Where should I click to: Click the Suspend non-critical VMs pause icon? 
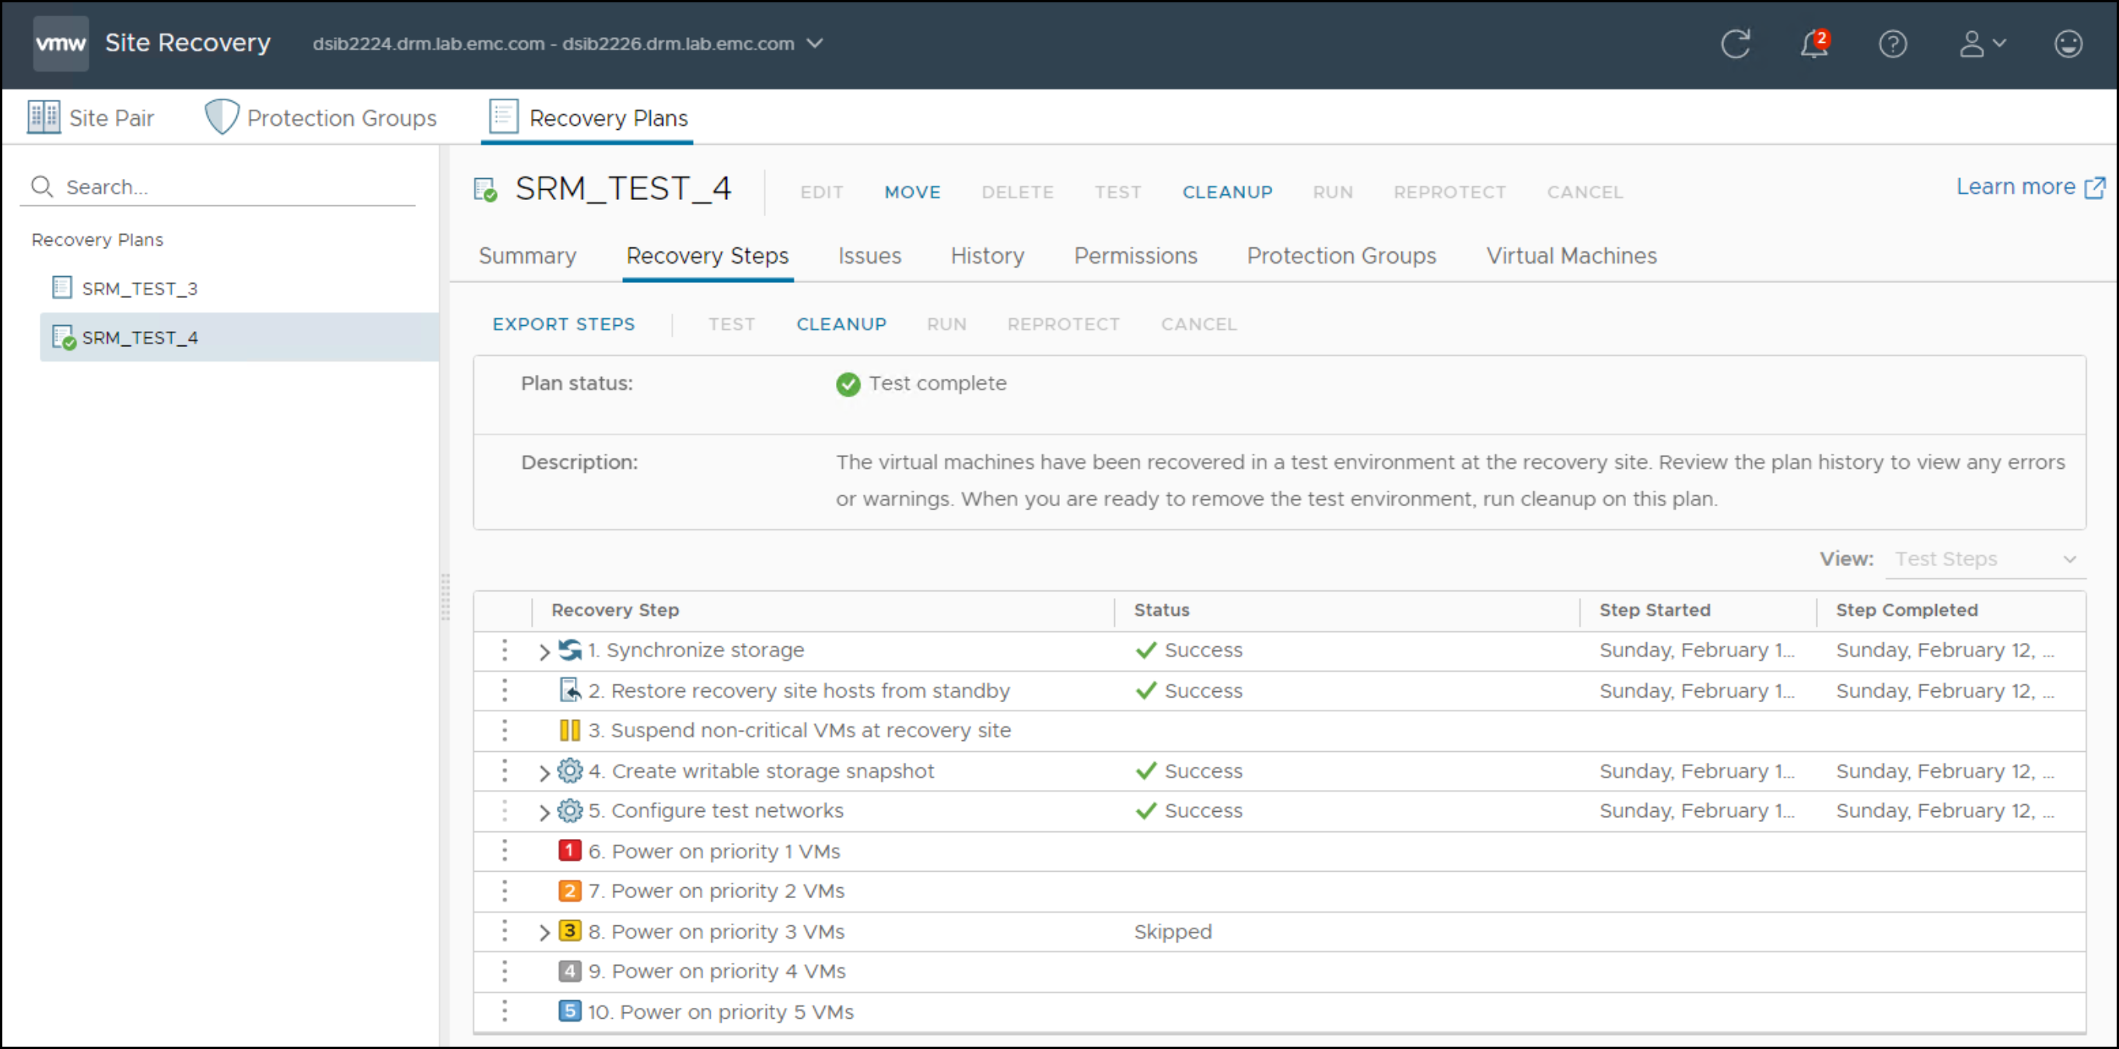pos(569,731)
